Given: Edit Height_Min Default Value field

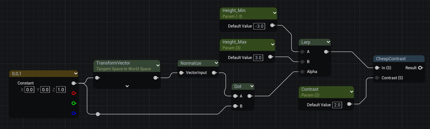Looking at the screenshot, I should [x=259, y=26].
